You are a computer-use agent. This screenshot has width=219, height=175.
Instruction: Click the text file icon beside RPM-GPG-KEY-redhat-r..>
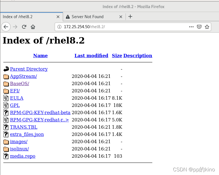[6, 120]
